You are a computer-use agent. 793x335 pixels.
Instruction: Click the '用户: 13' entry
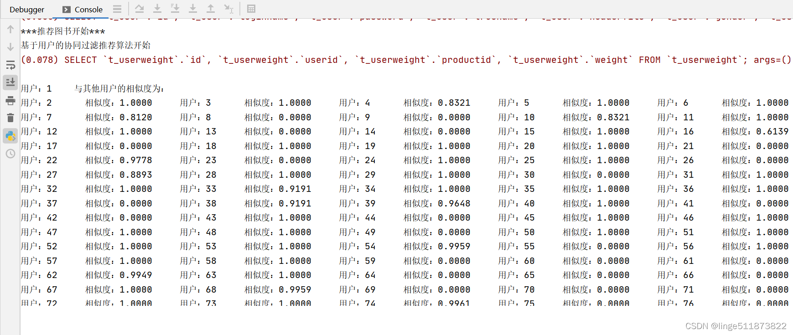pos(198,131)
